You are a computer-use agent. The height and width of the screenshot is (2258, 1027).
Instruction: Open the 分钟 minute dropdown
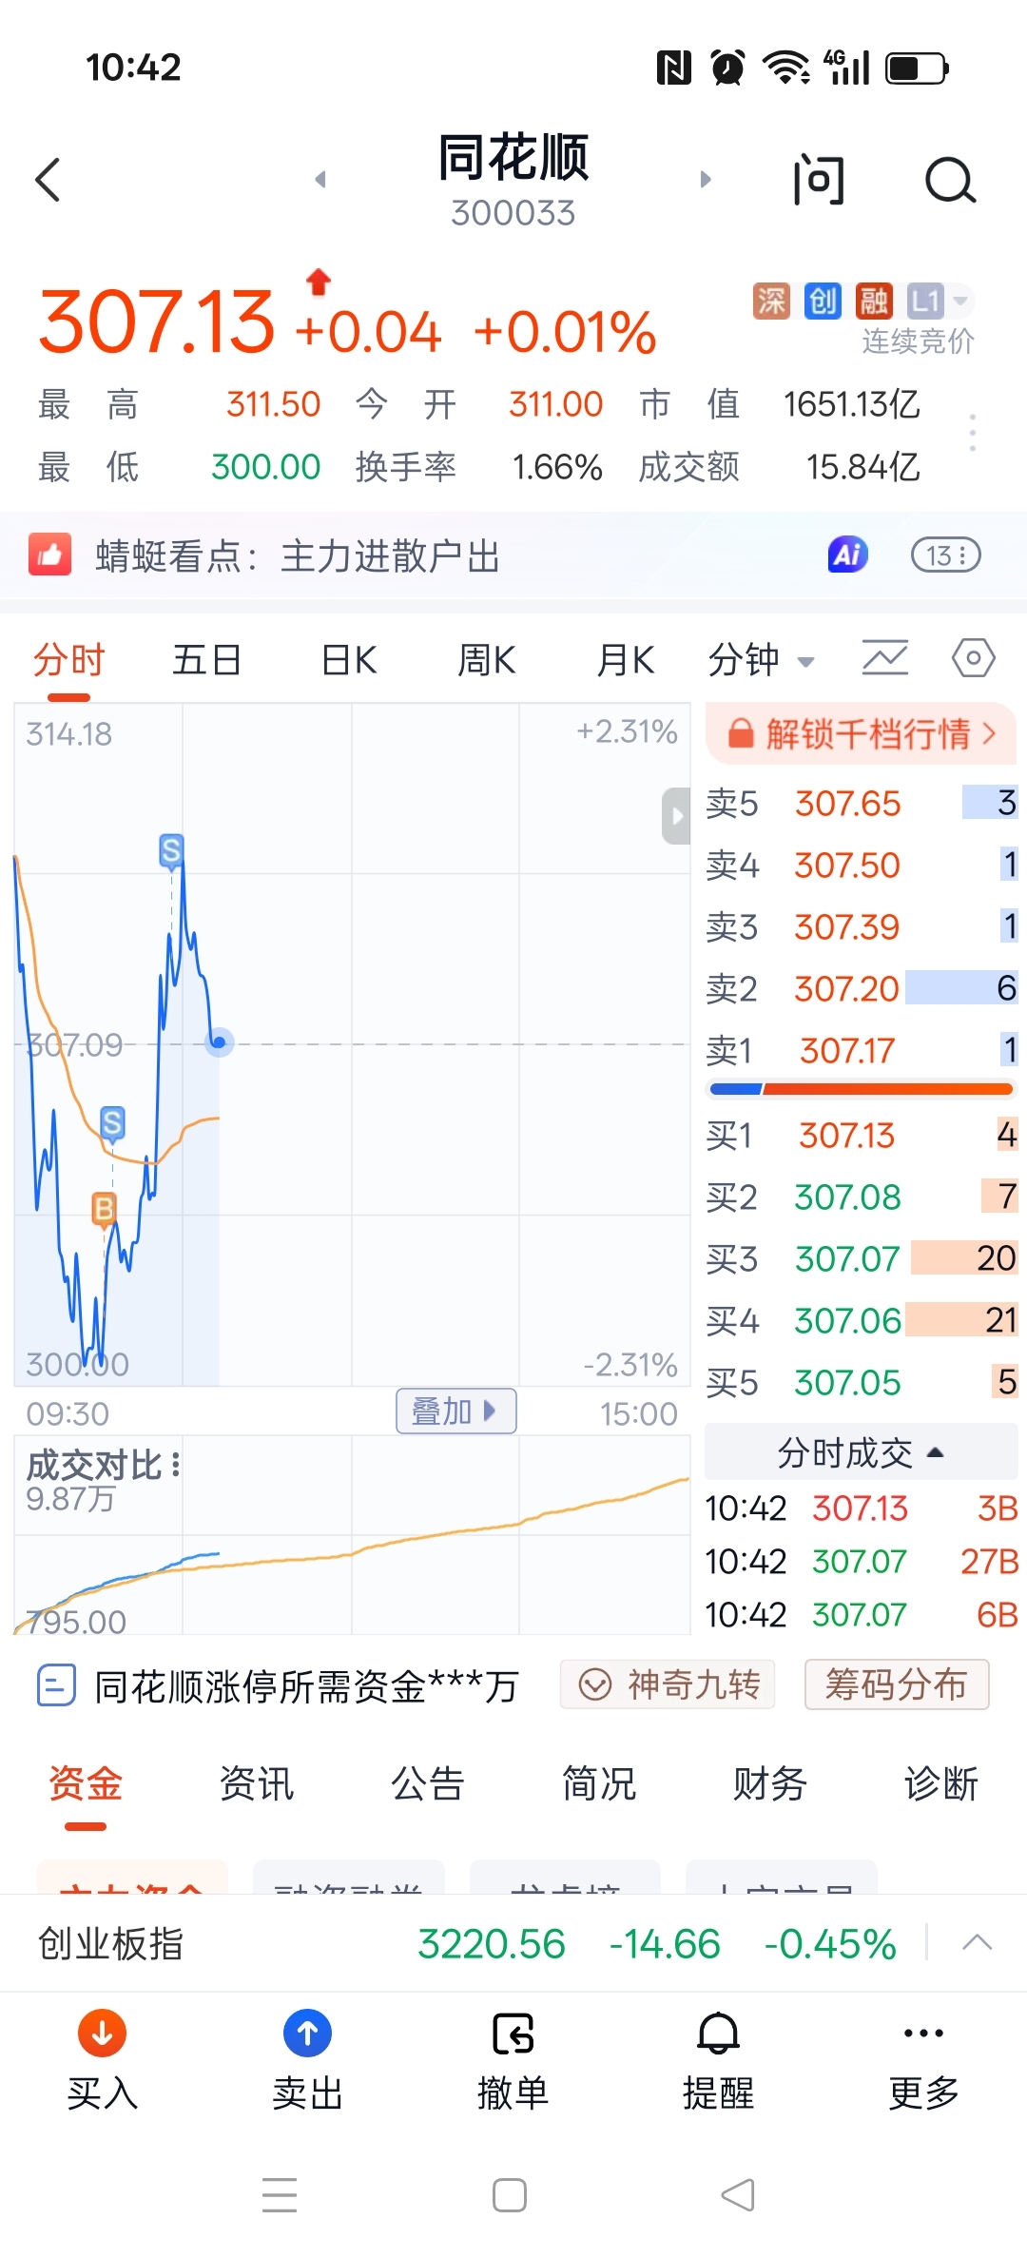[x=761, y=659]
